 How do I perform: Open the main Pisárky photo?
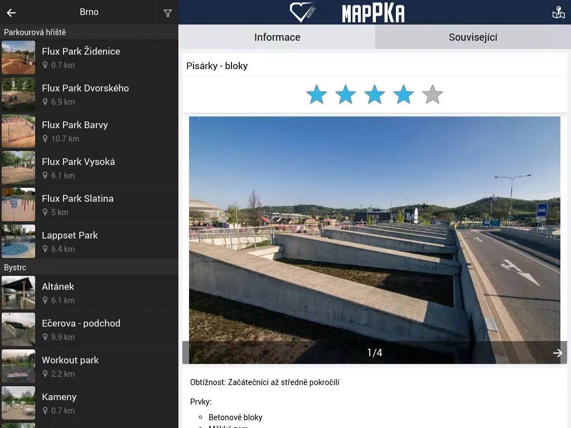pos(374,240)
